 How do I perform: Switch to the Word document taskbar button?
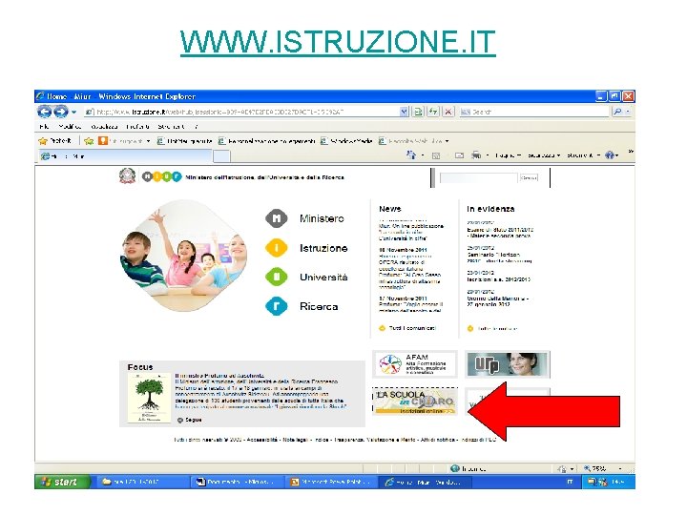(236, 483)
